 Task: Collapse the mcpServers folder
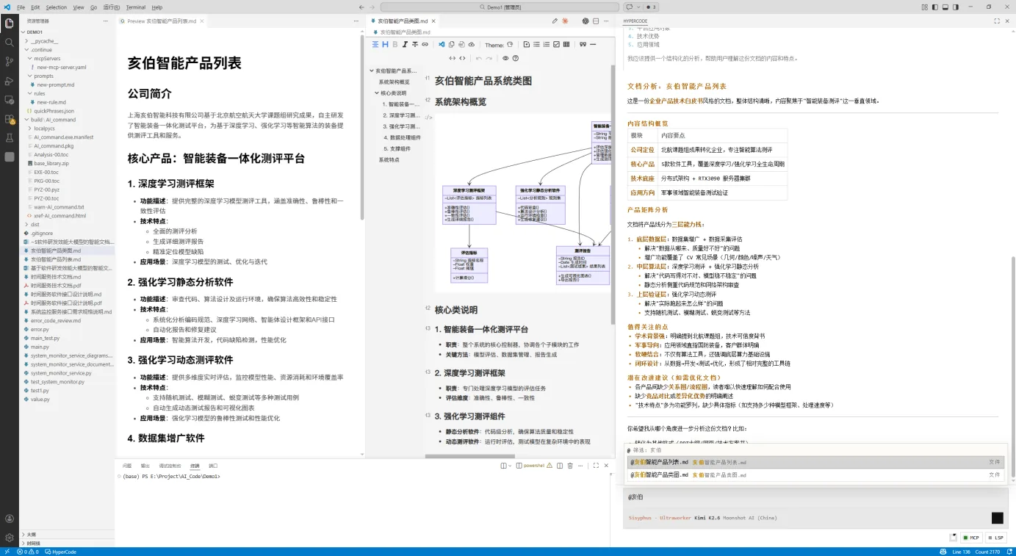66,59
